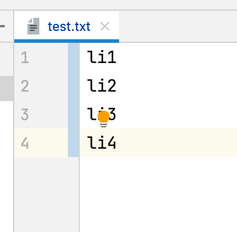Place the cursor in text li2
Viewport: 237px width, 232px height.
(102, 86)
